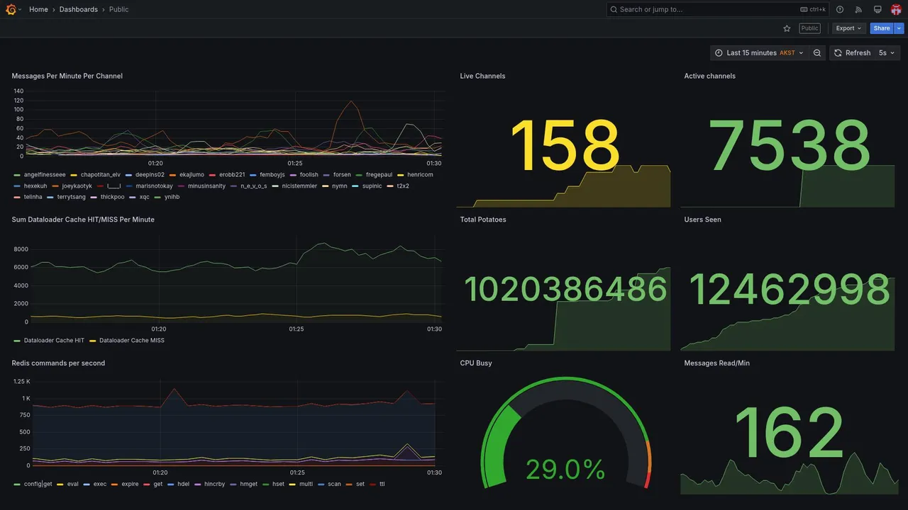Open the Export dropdown menu

(849, 28)
